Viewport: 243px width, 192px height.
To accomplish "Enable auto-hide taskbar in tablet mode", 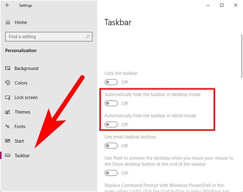I will pos(111,125).
